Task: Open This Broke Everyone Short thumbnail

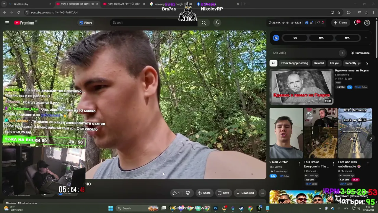Action: 320,133
